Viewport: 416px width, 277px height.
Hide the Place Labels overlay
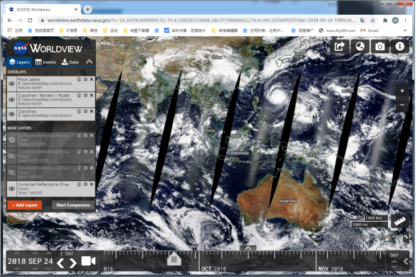(x=12, y=84)
